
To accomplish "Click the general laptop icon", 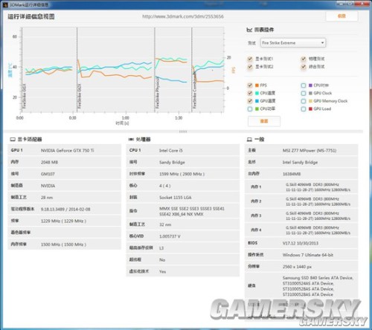I will [249, 140].
